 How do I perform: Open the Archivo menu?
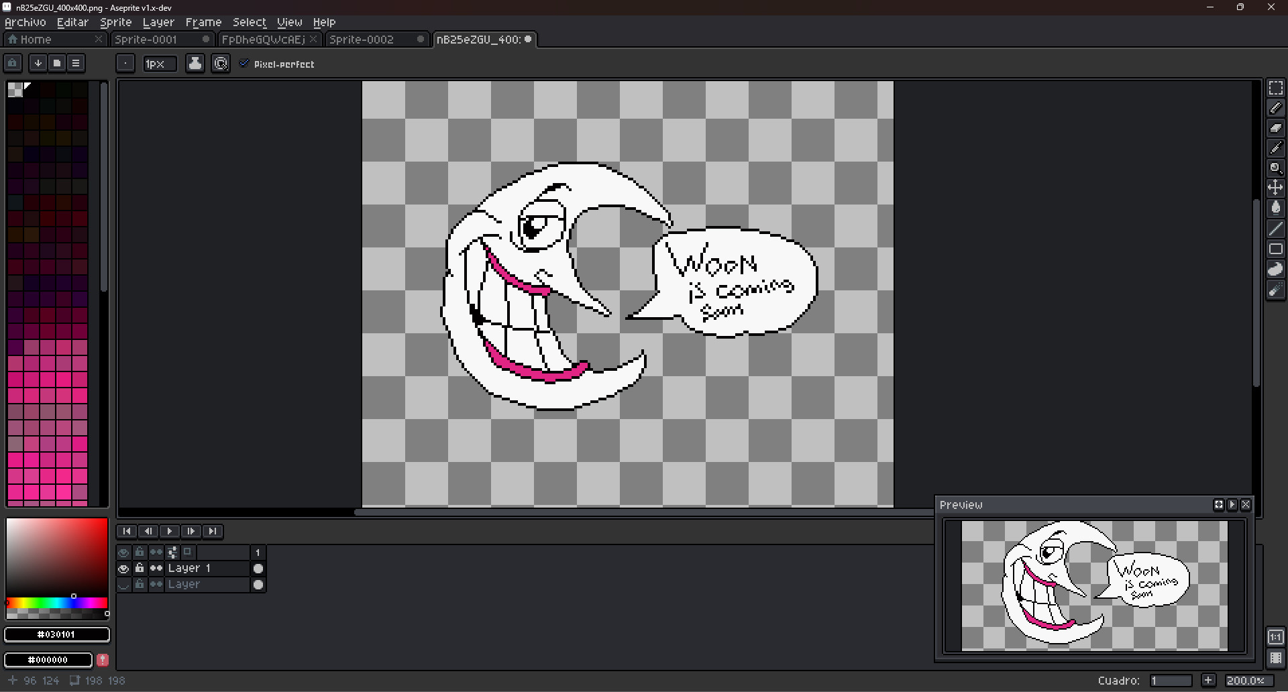(x=25, y=22)
